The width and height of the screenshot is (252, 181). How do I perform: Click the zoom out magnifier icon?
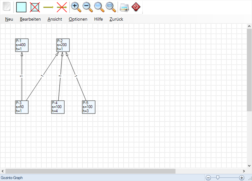[87, 7]
